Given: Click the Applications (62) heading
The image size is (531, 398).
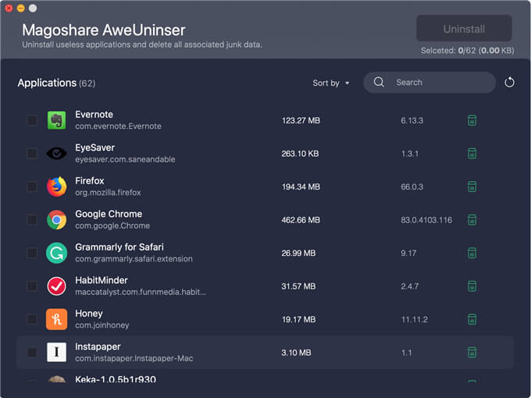Looking at the screenshot, I should click(56, 83).
